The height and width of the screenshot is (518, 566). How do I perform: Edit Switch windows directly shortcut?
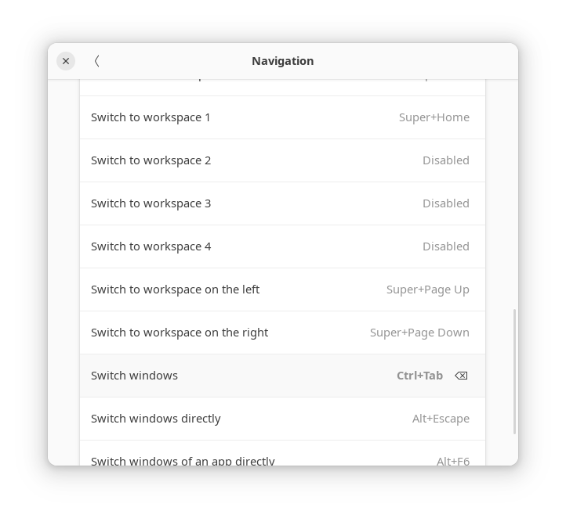[x=283, y=419]
